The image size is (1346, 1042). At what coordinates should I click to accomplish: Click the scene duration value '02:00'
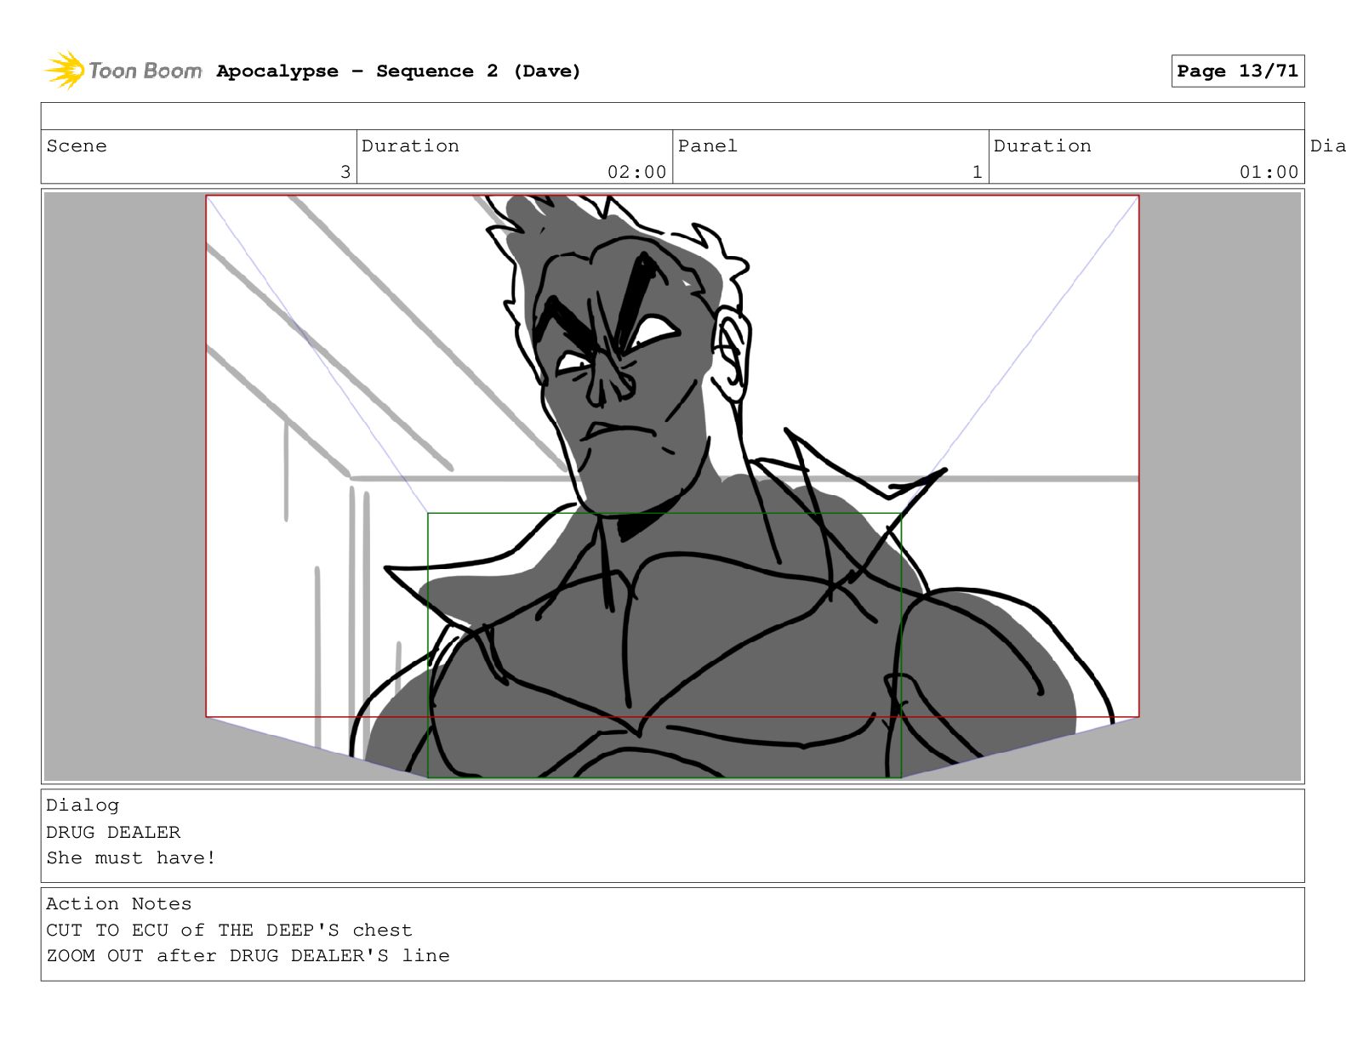[636, 172]
